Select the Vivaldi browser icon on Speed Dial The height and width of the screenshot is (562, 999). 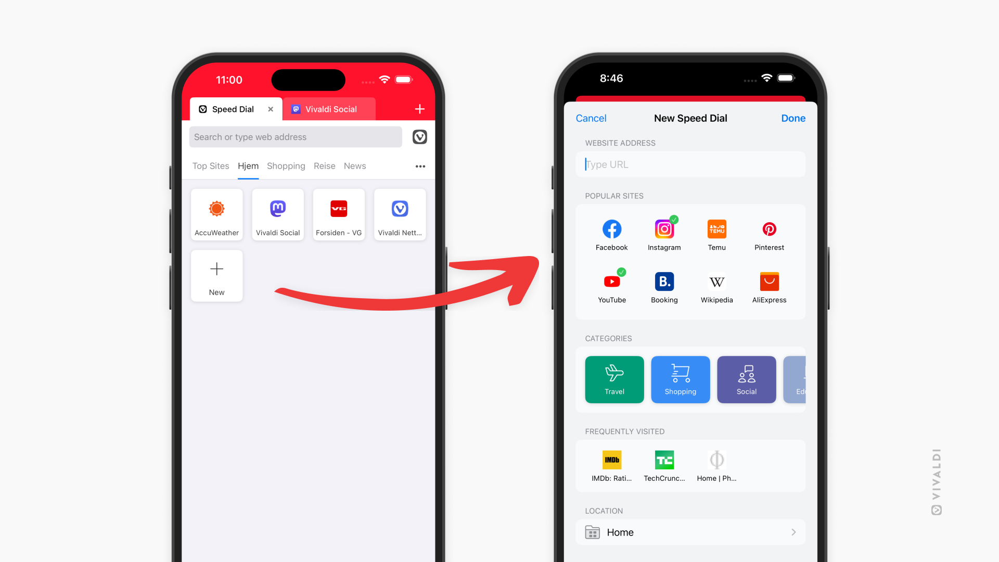399,208
